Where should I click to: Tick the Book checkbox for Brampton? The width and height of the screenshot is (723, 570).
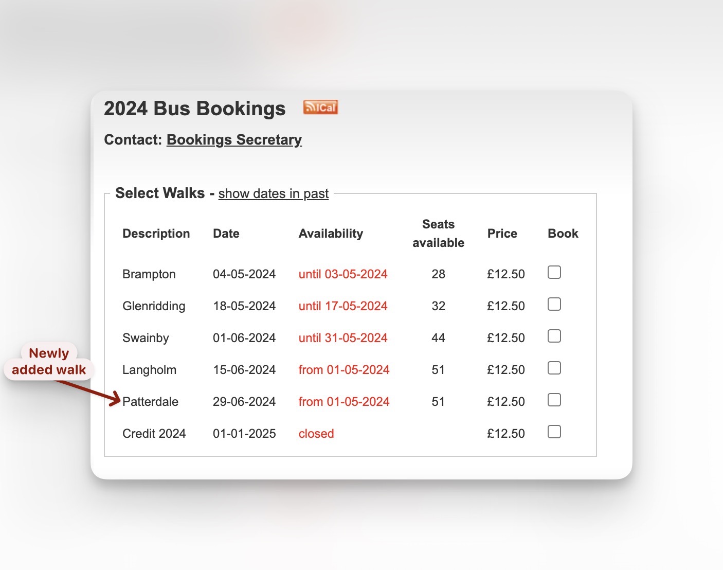(554, 272)
